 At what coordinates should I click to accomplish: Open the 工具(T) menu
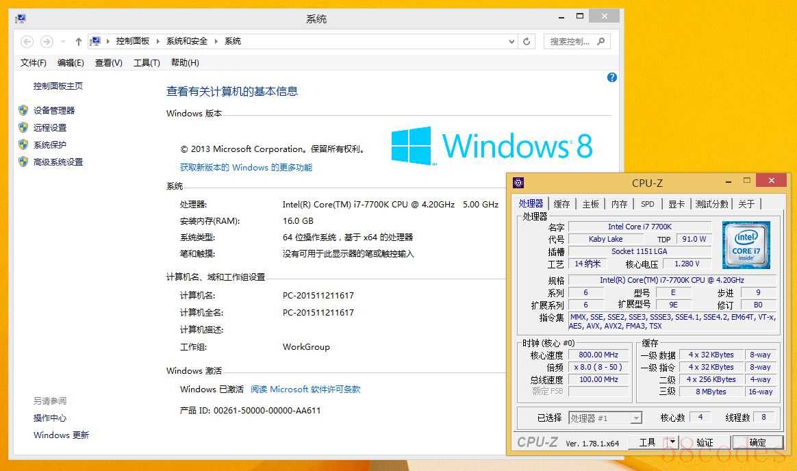click(147, 62)
